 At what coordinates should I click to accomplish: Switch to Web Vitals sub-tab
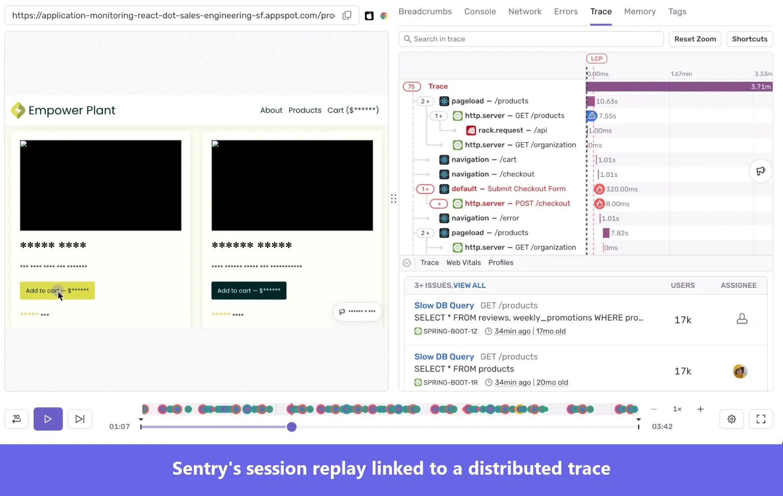click(x=463, y=263)
